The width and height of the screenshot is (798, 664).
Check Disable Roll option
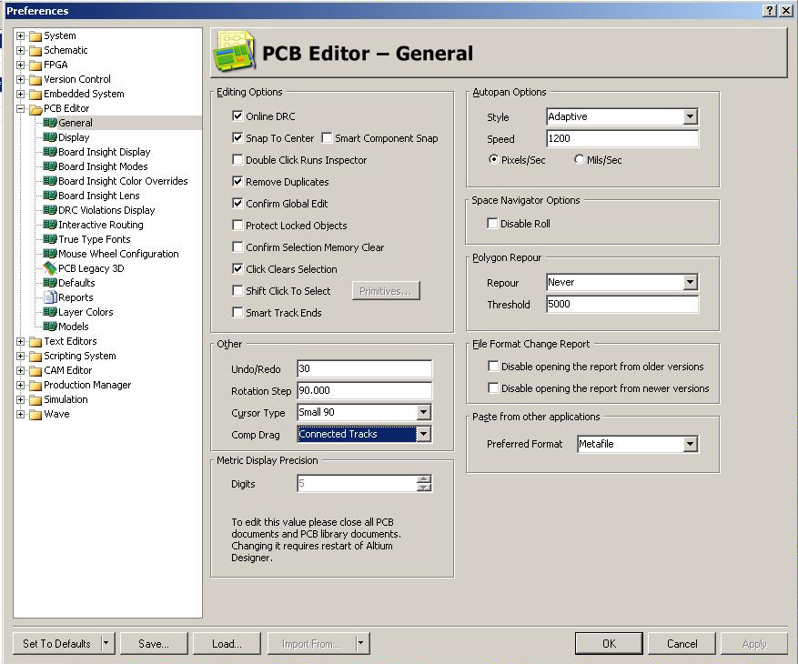(x=492, y=224)
